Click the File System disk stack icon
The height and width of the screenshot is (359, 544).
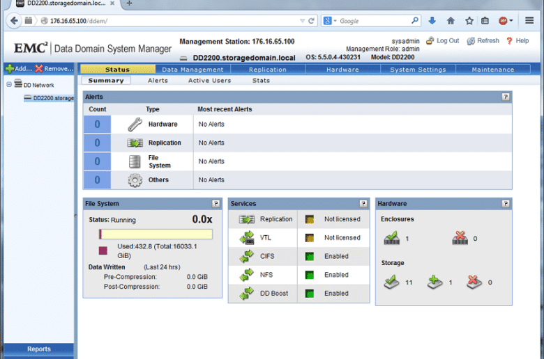click(x=135, y=161)
